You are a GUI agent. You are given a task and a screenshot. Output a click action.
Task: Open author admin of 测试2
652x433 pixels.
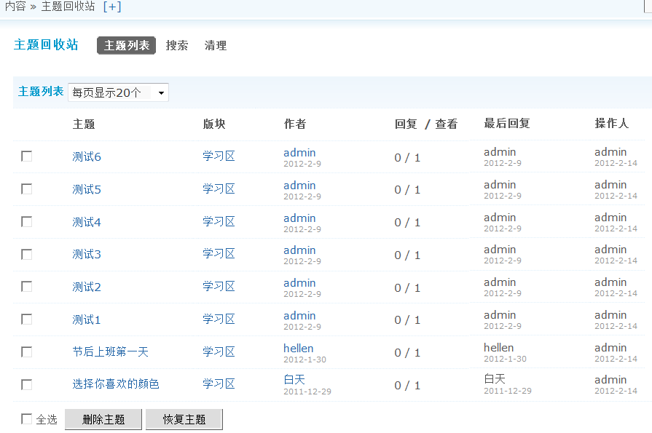tap(299, 282)
